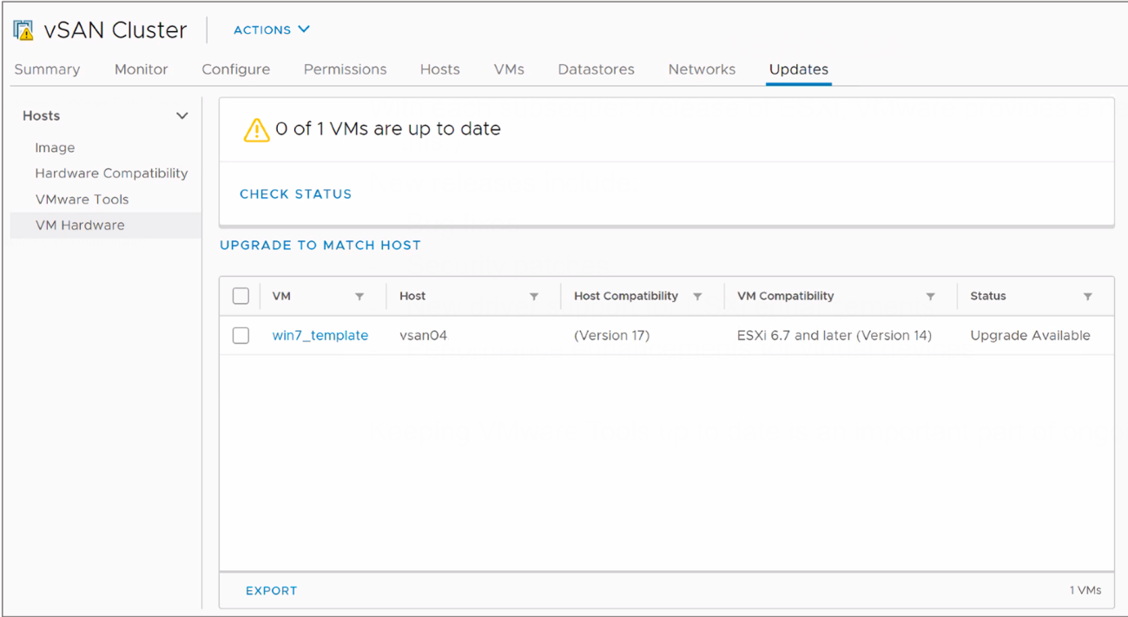
Task: Open the Configure tab
Action: (236, 69)
